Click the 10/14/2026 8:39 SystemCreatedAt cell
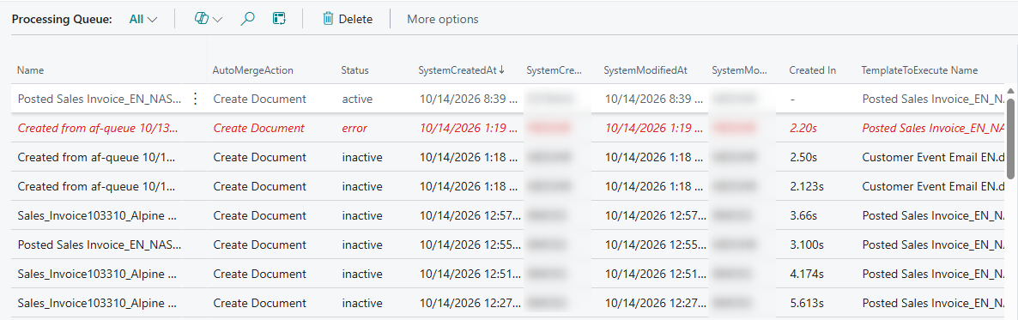Image resolution: width=1018 pixels, height=320 pixels. 469,100
